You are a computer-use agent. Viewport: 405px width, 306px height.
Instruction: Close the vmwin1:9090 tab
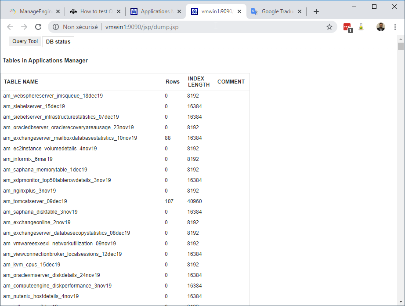(239, 11)
